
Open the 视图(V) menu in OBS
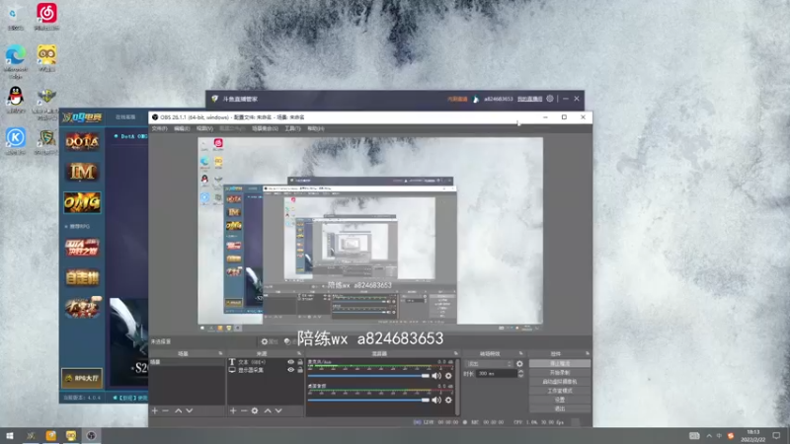[204, 128]
